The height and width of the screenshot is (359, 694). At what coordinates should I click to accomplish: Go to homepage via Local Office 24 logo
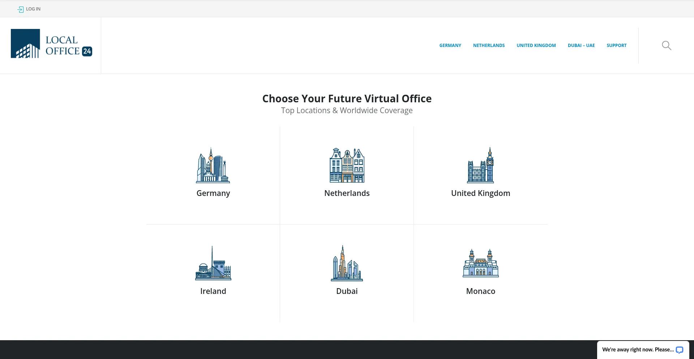[51, 44]
